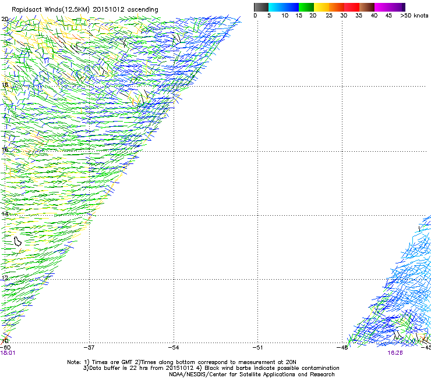Click the latitude axis label 14
Viewport: 431px width, 378px height.
[5, 213]
